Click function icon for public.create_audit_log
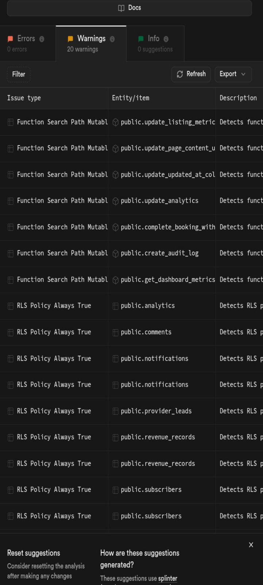This screenshot has height=585, width=263. tap(115, 254)
